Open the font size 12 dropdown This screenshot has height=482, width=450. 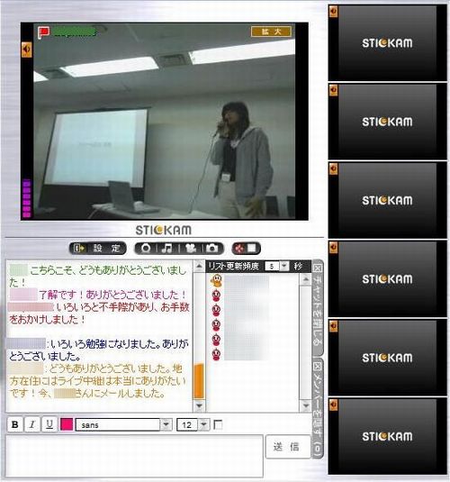204,425
